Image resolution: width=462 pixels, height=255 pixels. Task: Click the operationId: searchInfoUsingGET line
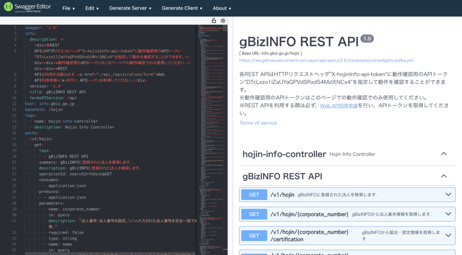(x=75, y=174)
